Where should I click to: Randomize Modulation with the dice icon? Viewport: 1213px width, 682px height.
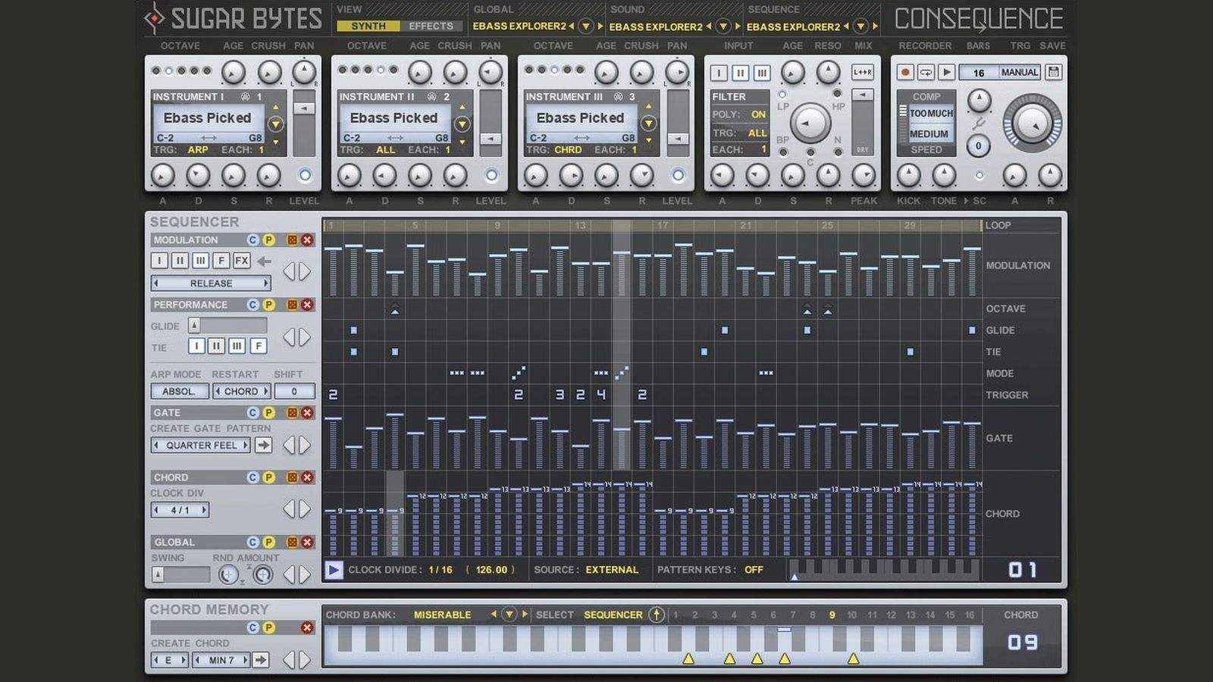292,240
